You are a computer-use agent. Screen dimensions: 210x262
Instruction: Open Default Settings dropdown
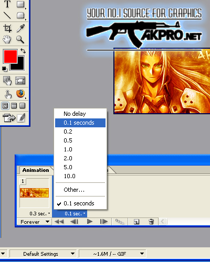tap(43, 254)
